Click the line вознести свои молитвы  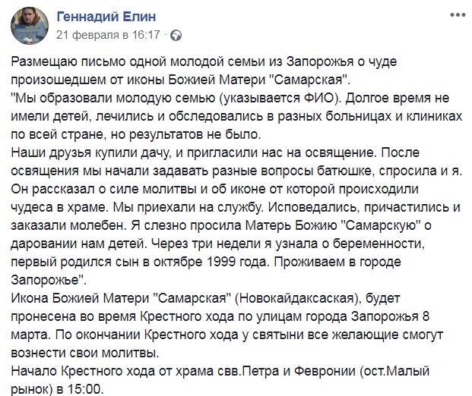pos(85,353)
